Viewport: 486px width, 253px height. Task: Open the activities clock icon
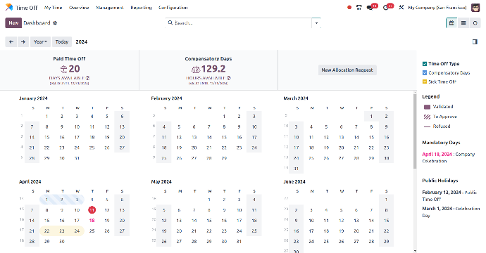386,8
